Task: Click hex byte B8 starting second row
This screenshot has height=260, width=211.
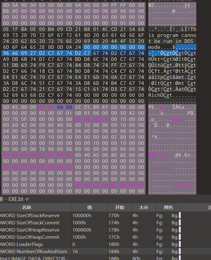Action: 6,11
